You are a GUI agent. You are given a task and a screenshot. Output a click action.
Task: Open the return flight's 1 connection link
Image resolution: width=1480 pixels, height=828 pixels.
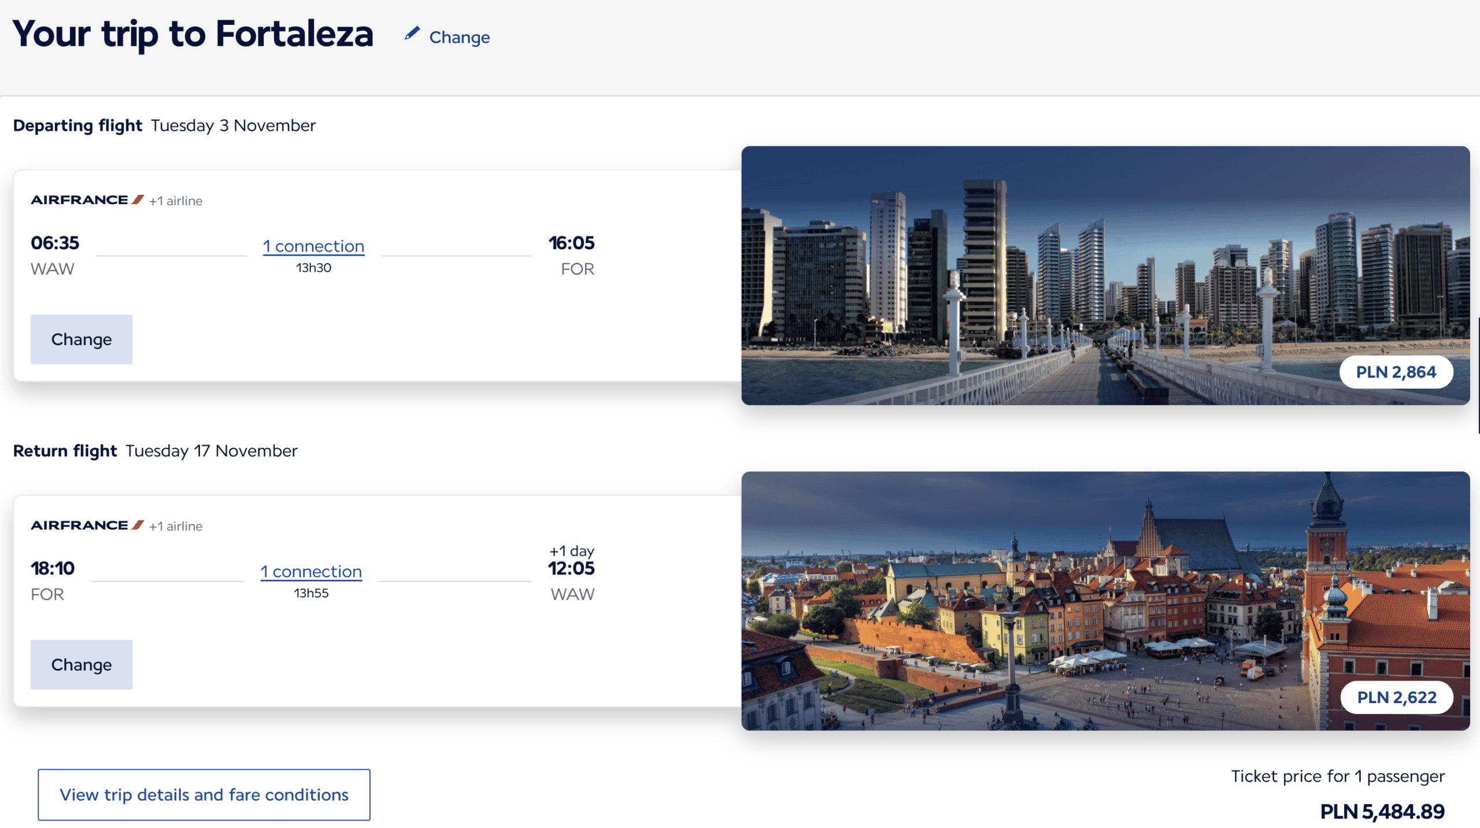tap(311, 571)
